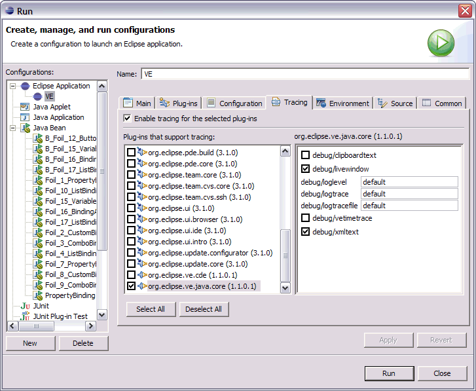Disable tracing for the selected plug-ins checkbox
Image resolution: width=476 pixels, height=391 pixels.
point(128,119)
